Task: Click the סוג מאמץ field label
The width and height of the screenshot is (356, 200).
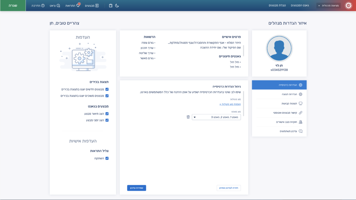Action: [236, 112]
